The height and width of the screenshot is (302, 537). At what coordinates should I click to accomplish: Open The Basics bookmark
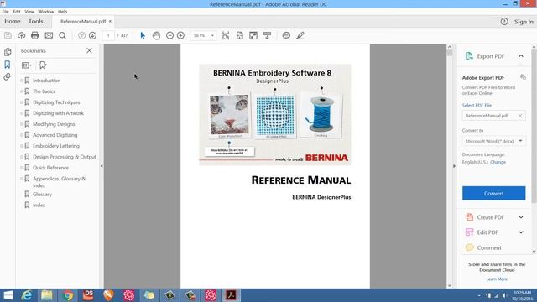click(44, 91)
